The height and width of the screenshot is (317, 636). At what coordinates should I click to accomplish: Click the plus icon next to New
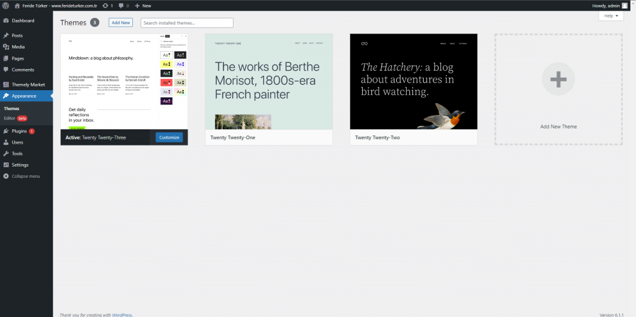[x=137, y=6]
